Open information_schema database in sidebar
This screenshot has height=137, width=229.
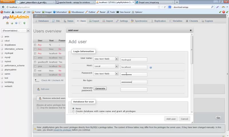[14, 49]
